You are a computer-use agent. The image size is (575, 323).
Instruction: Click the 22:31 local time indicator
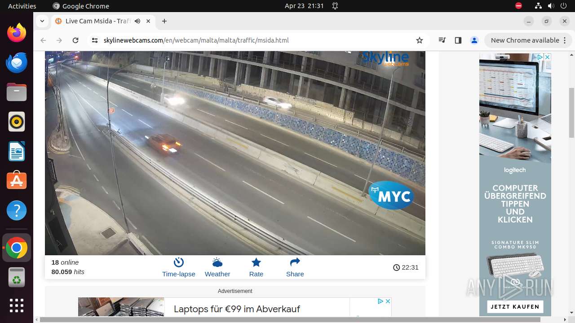click(x=406, y=267)
